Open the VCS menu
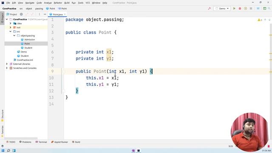This screenshot has height=153, width=272. pos(88,3)
